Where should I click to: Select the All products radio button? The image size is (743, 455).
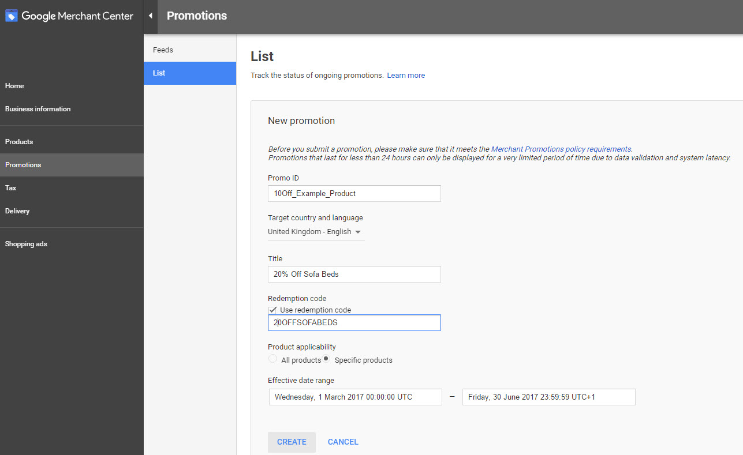pos(272,358)
